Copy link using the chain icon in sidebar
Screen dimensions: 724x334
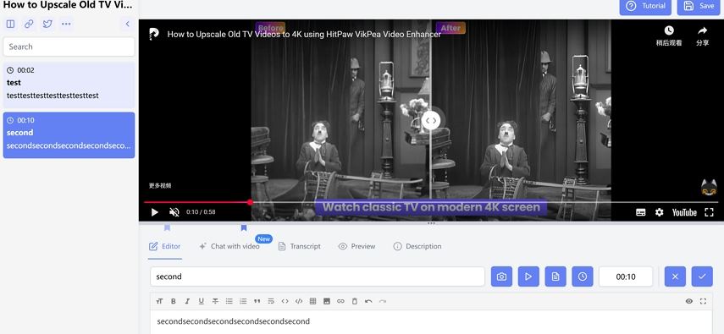(29, 24)
